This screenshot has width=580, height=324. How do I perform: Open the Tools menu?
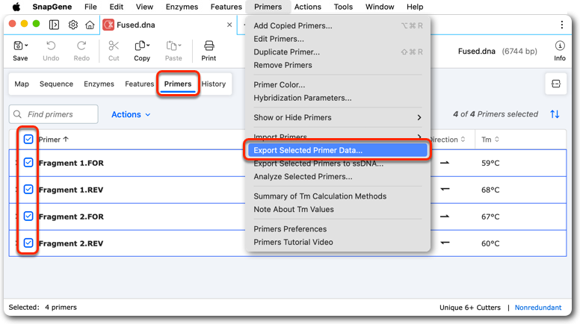(x=343, y=7)
